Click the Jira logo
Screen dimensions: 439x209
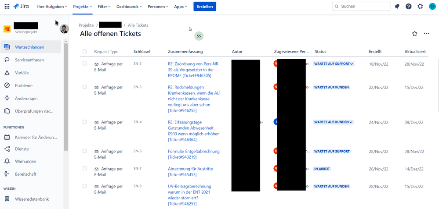[21, 7]
